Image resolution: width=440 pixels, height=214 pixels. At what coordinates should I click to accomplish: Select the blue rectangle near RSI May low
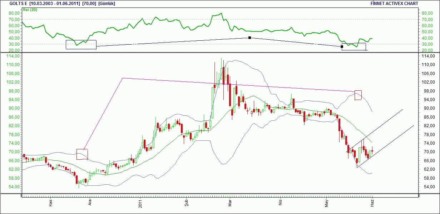pyautogui.click(x=354, y=46)
